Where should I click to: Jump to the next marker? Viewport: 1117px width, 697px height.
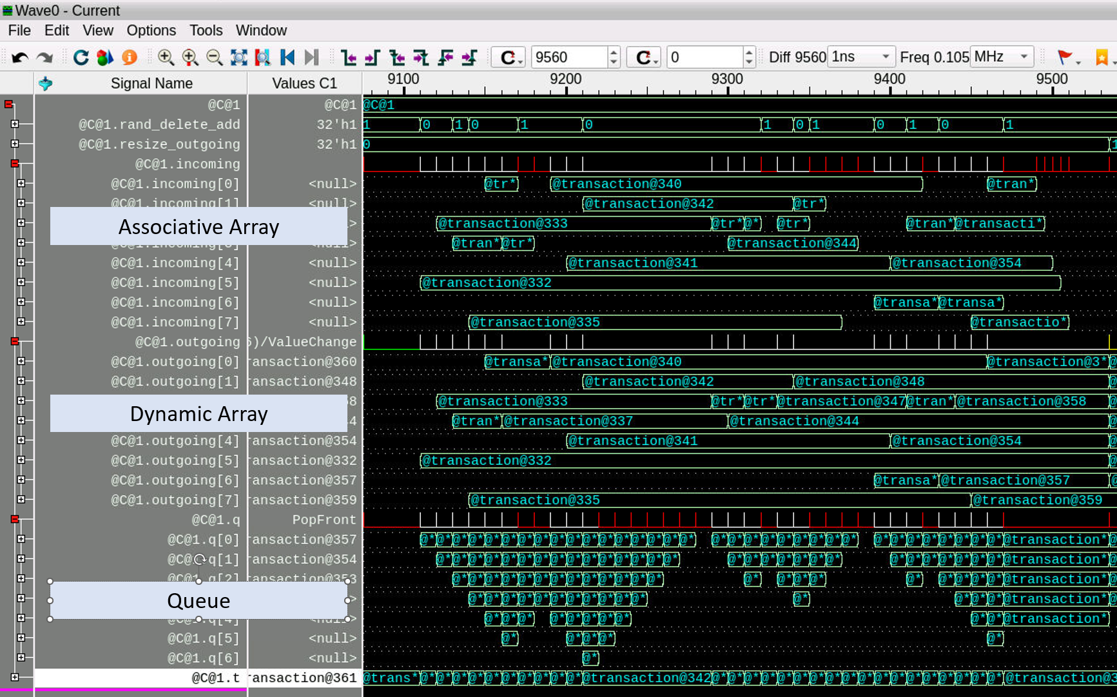pyautogui.click(x=311, y=57)
